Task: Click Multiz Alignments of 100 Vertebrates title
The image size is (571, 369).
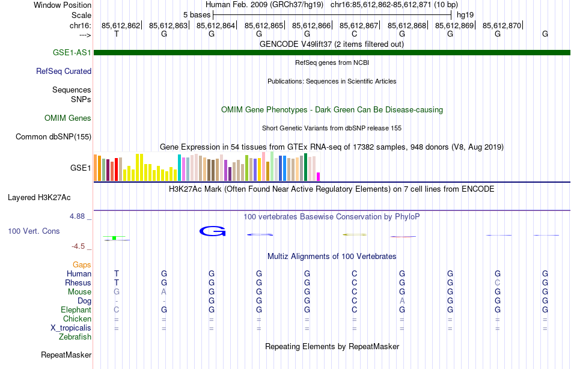Action: tap(332, 257)
